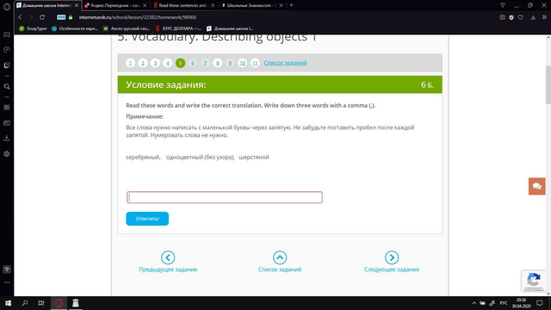Open 'Список заданий' link near task numbers
This screenshot has height=310, width=551.
pos(285,63)
